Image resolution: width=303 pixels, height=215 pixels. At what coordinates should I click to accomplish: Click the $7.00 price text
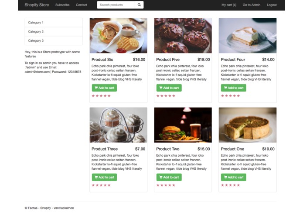point(140,149)
